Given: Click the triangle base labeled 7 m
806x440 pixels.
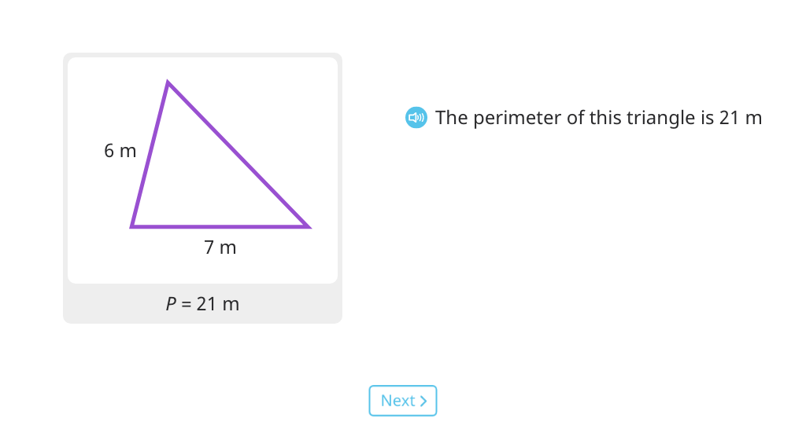Looking at the screenshot, I should [220, 226].
